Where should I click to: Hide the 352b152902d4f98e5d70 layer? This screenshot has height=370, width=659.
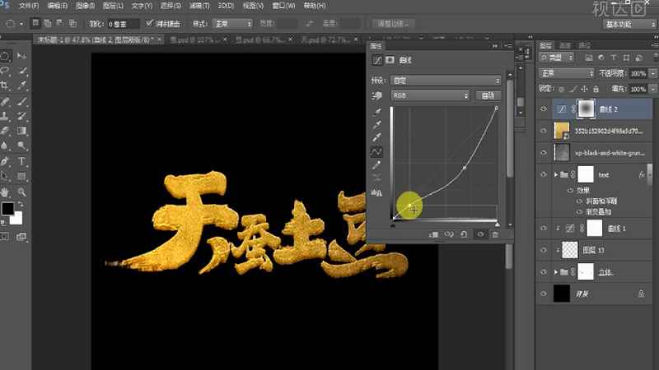pyautogui.click(x=544, y=131)
